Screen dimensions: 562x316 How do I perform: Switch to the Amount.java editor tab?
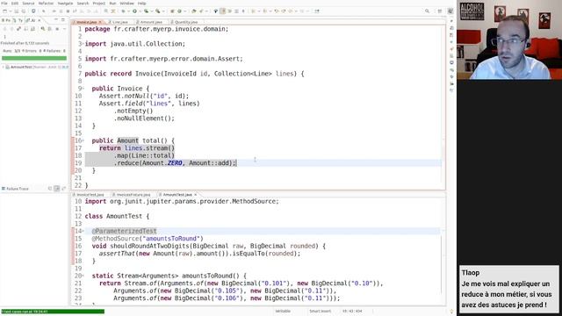click(x=150, y=22)
